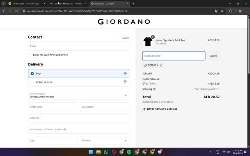The width and height of the screenshot is (250, 156).
Task: Remove the EXTRA15 discount code tag
Action: coord(161,66)
